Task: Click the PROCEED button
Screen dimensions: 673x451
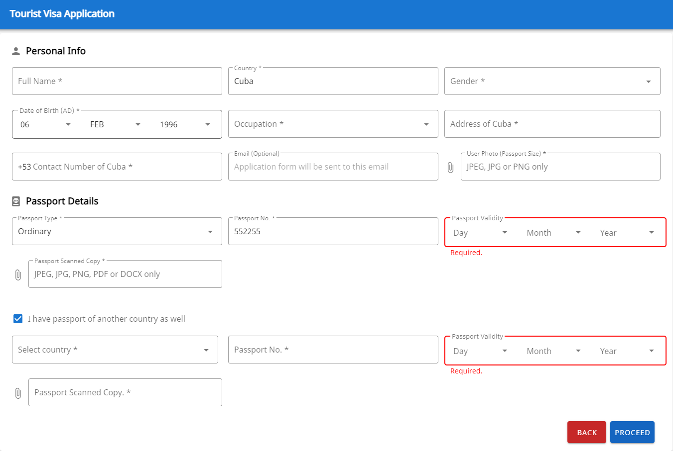Action: [x=632, y=432]
